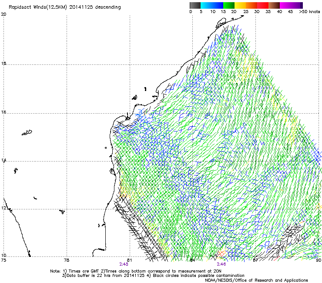Click the 'NOAA/NESDIS/Office of Research and Applications' credit

pos(256,280)
